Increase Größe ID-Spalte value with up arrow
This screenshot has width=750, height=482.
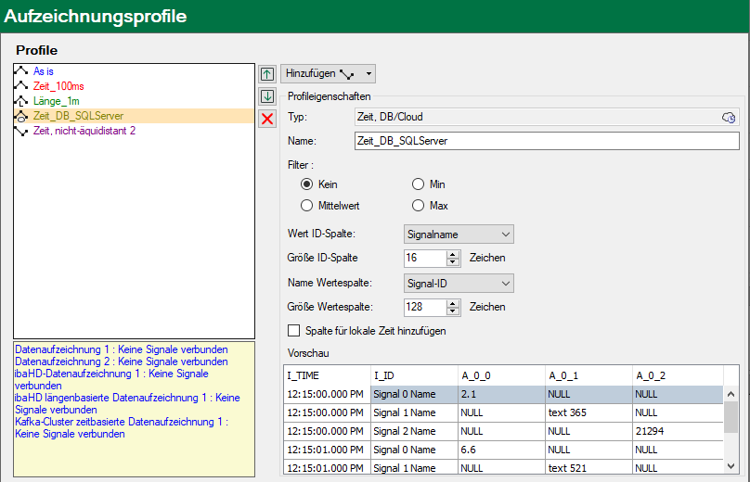pos(453,254)
